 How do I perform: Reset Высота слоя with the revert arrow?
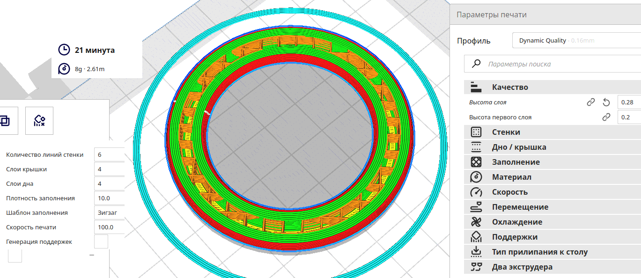click(606, 102)
